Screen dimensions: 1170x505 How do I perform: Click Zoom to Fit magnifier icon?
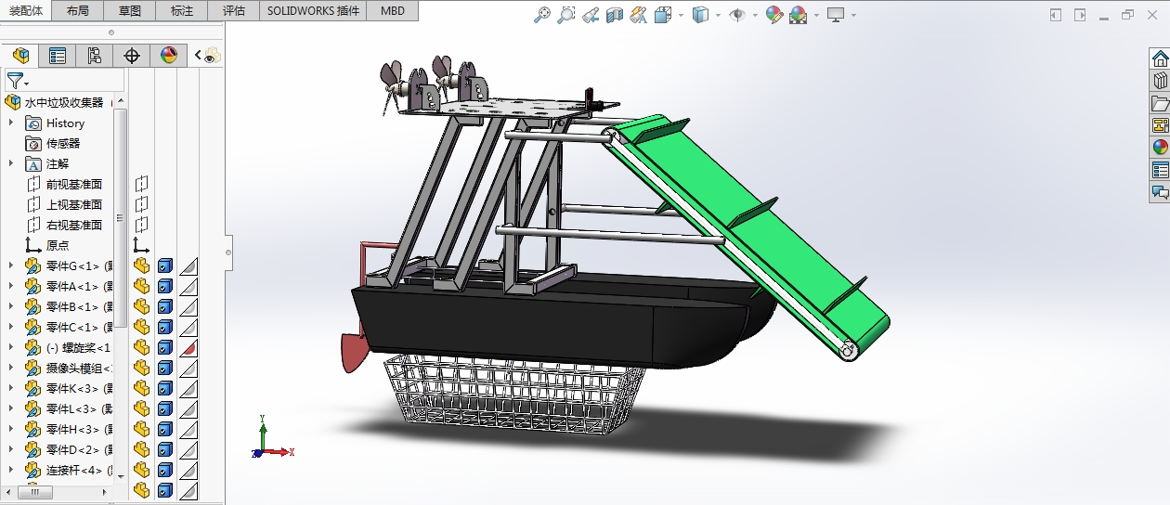(x=543, y=15)
